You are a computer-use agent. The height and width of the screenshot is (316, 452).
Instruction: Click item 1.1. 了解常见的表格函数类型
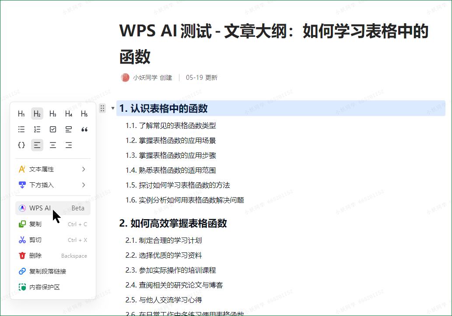click(x=171, y=126)
